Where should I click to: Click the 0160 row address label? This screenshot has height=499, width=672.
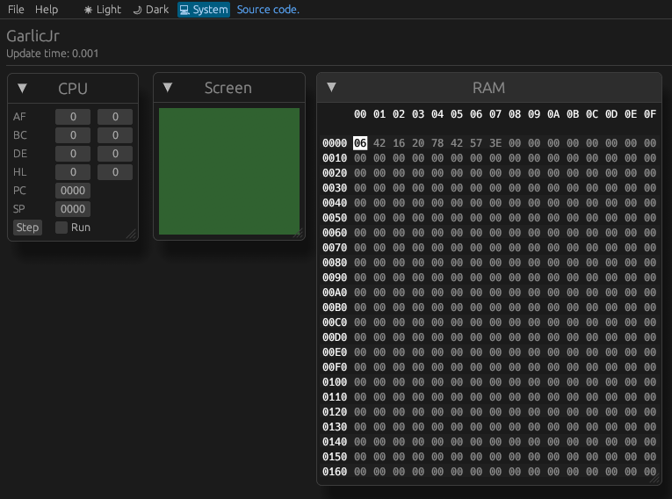[x=335, y=472]
